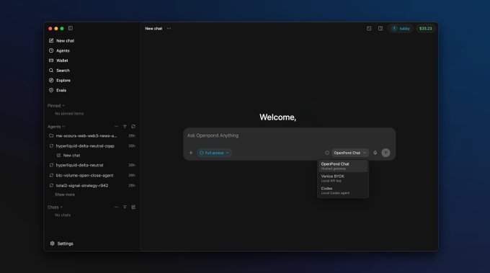This screenshot has height=273, width=490.
Task: Choose Venice BYOK option in the dropdown
Action: pos(343,179)
